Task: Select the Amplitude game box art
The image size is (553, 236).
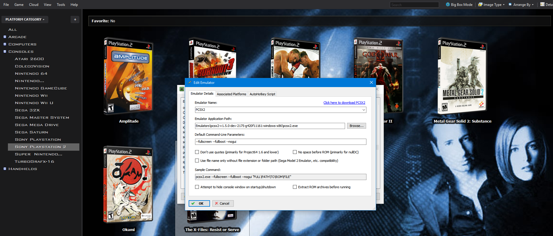Action: 128,76
